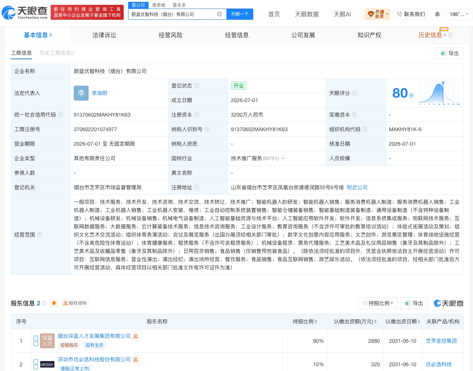This screenshot has height=371, width=473.
Task: Open the 持股比例 dropdown filter
Action: pyautogui.click(x=378, y=303)
